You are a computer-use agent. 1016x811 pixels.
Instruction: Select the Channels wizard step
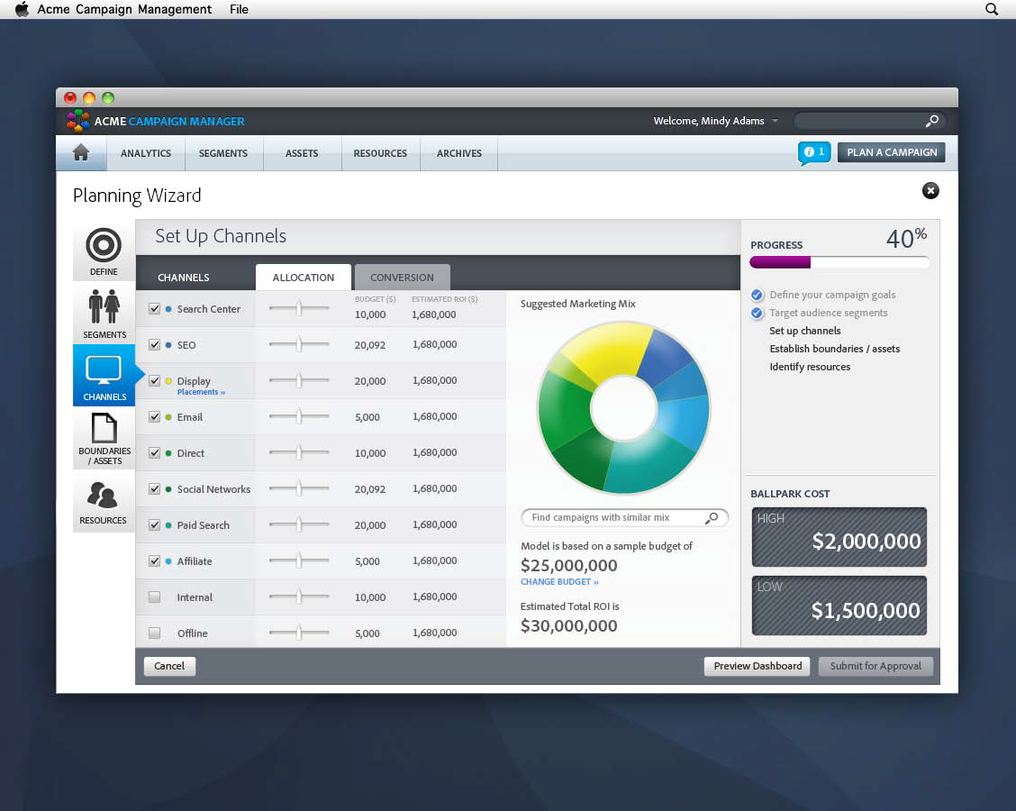coord(104,376)
